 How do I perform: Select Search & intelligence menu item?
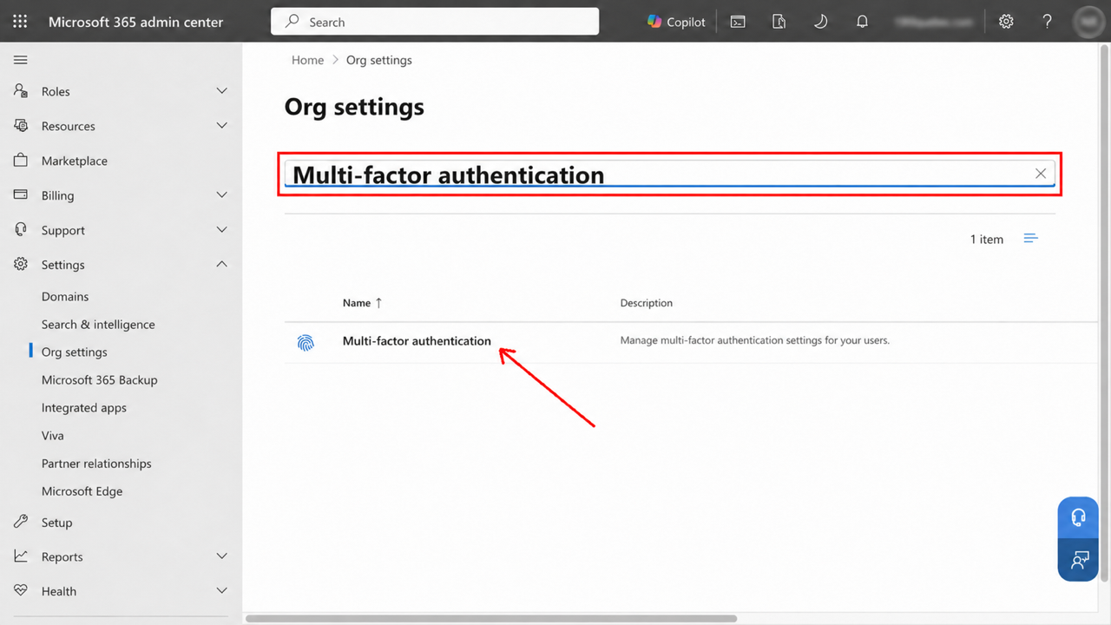[98, 324]
